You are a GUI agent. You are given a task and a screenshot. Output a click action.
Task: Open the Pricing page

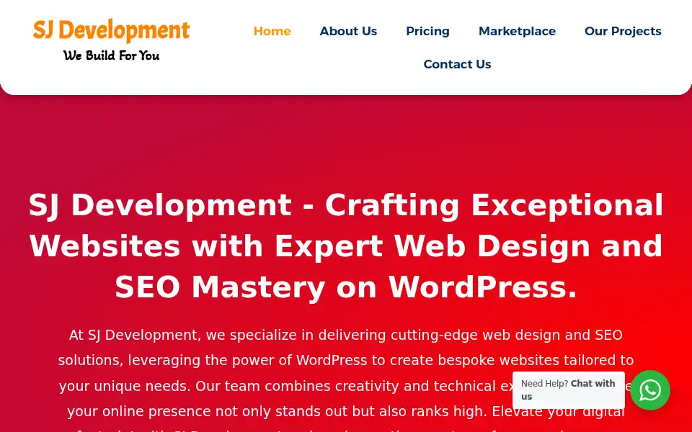[427, 31]
